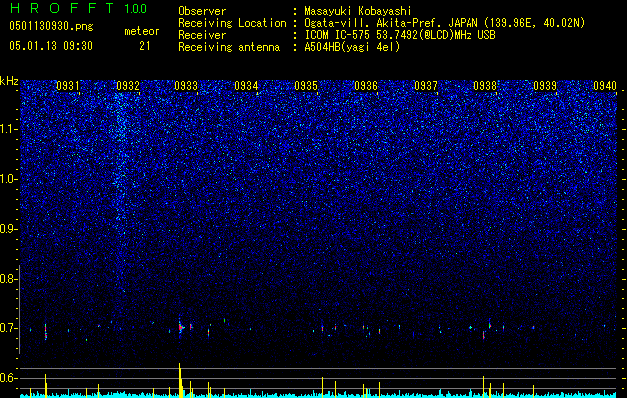This screenshot has width=627, height=398.
Task: Select the filename 0501130930.png
Action: click(x=51, y=27)
